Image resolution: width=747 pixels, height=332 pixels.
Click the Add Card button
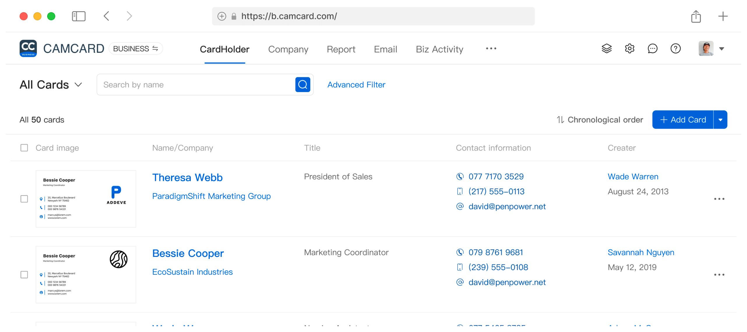(682, 120)
